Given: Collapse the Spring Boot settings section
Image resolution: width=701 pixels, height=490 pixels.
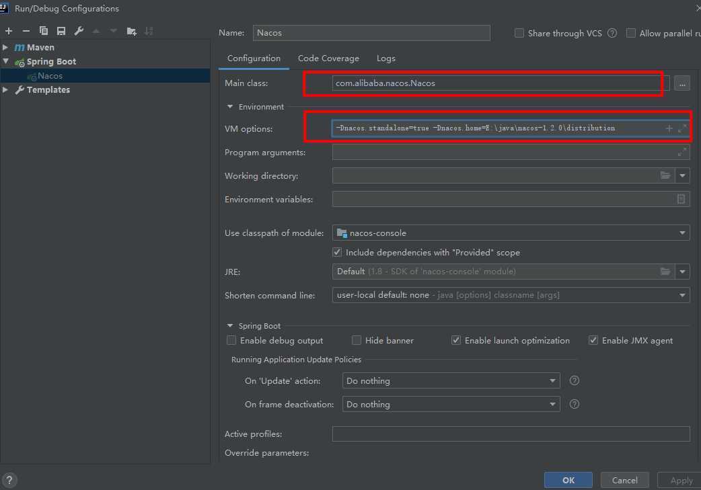Looking at the screenshot, I should 230,325.
